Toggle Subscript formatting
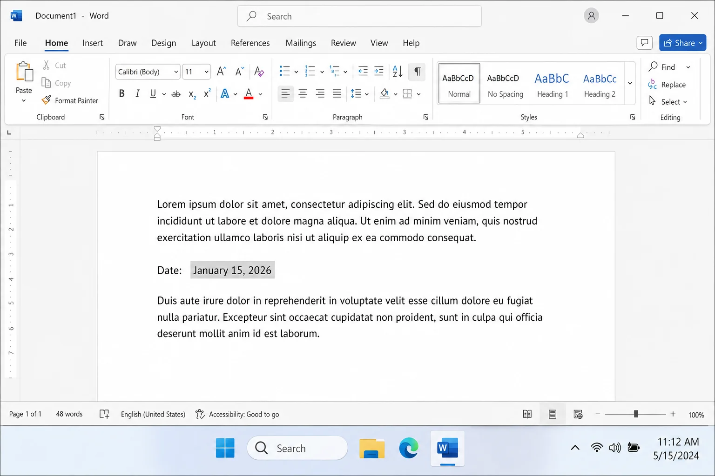The height and width of the screenshot is (476, 715). pos(192,94)
